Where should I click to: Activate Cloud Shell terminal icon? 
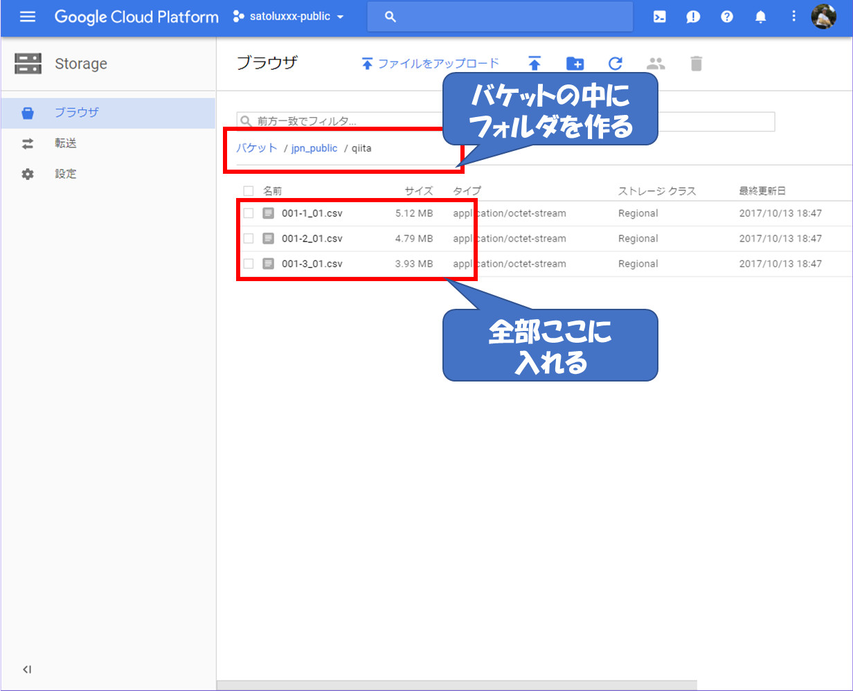pos(659,17)
